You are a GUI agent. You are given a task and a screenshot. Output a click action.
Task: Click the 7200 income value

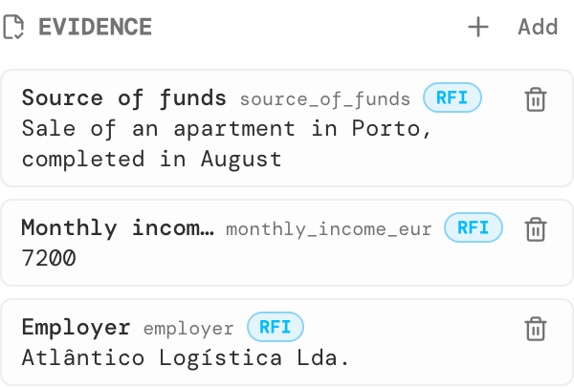click(49, 258)
